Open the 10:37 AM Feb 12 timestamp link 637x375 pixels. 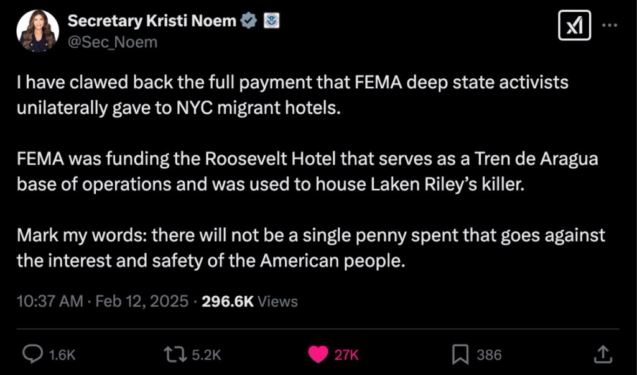(x=103, y=302)
